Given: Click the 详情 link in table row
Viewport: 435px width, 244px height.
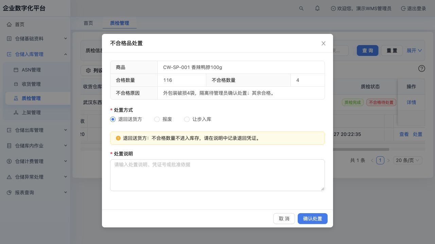Looking at the screenshot, I should click(411, 102).
